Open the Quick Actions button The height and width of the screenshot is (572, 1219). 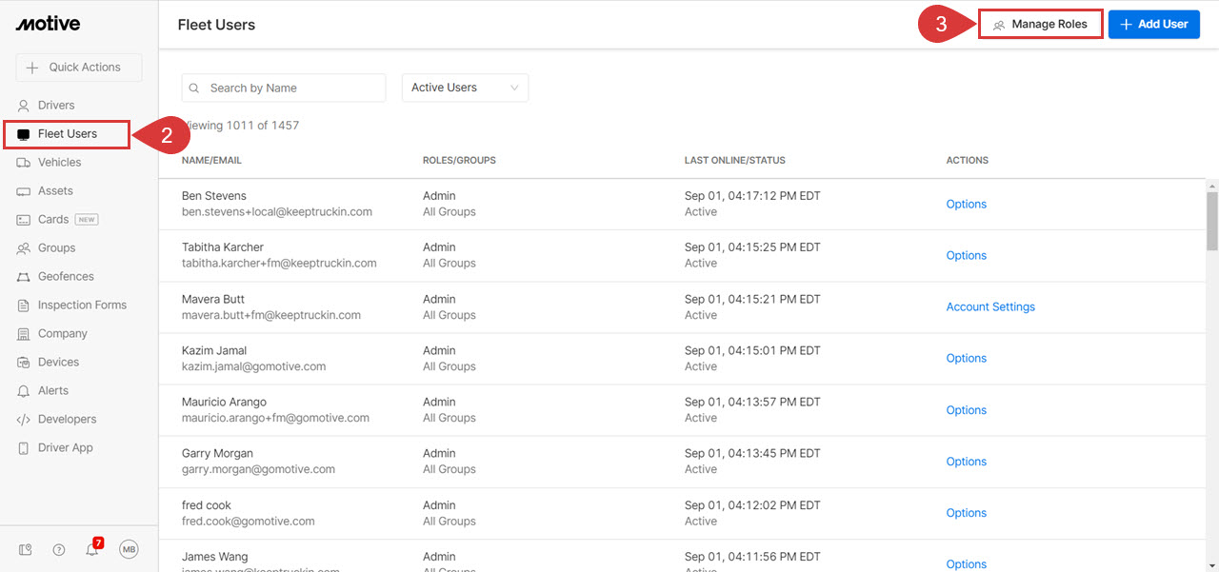click(78, 68)
